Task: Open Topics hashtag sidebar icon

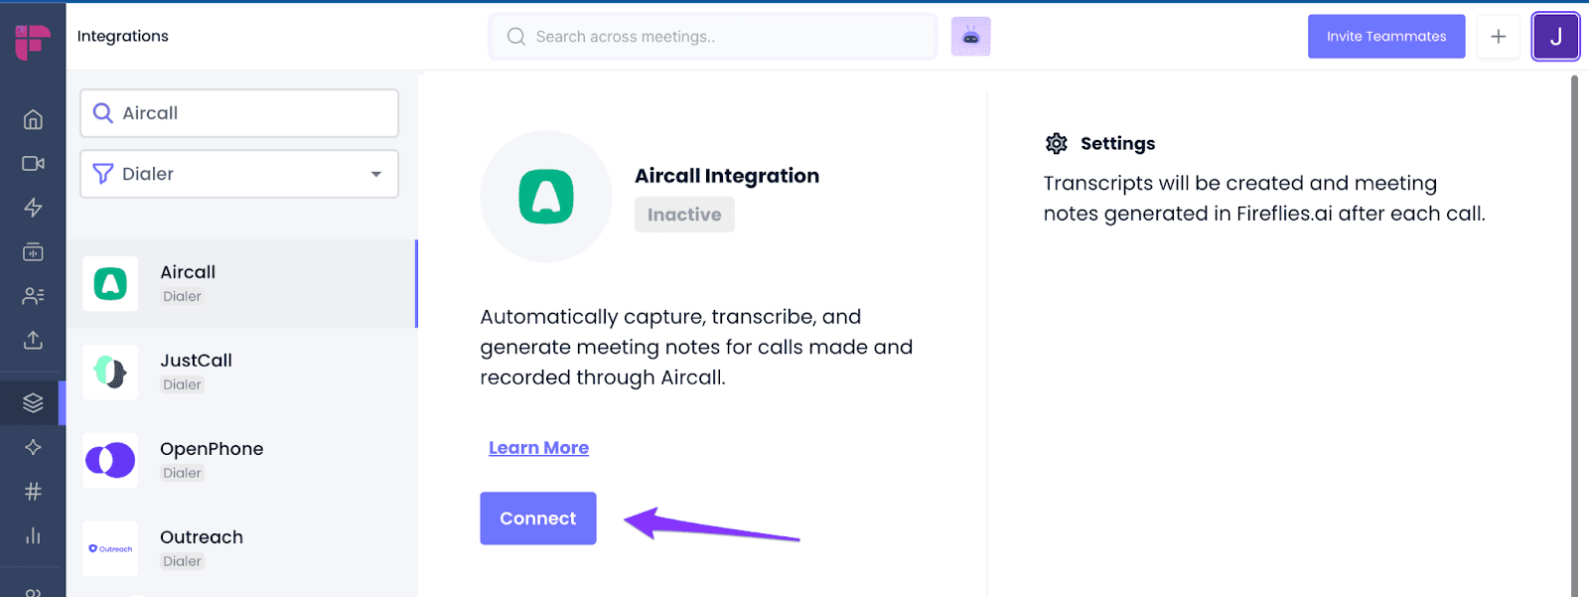Action: [x=33, y=491]
